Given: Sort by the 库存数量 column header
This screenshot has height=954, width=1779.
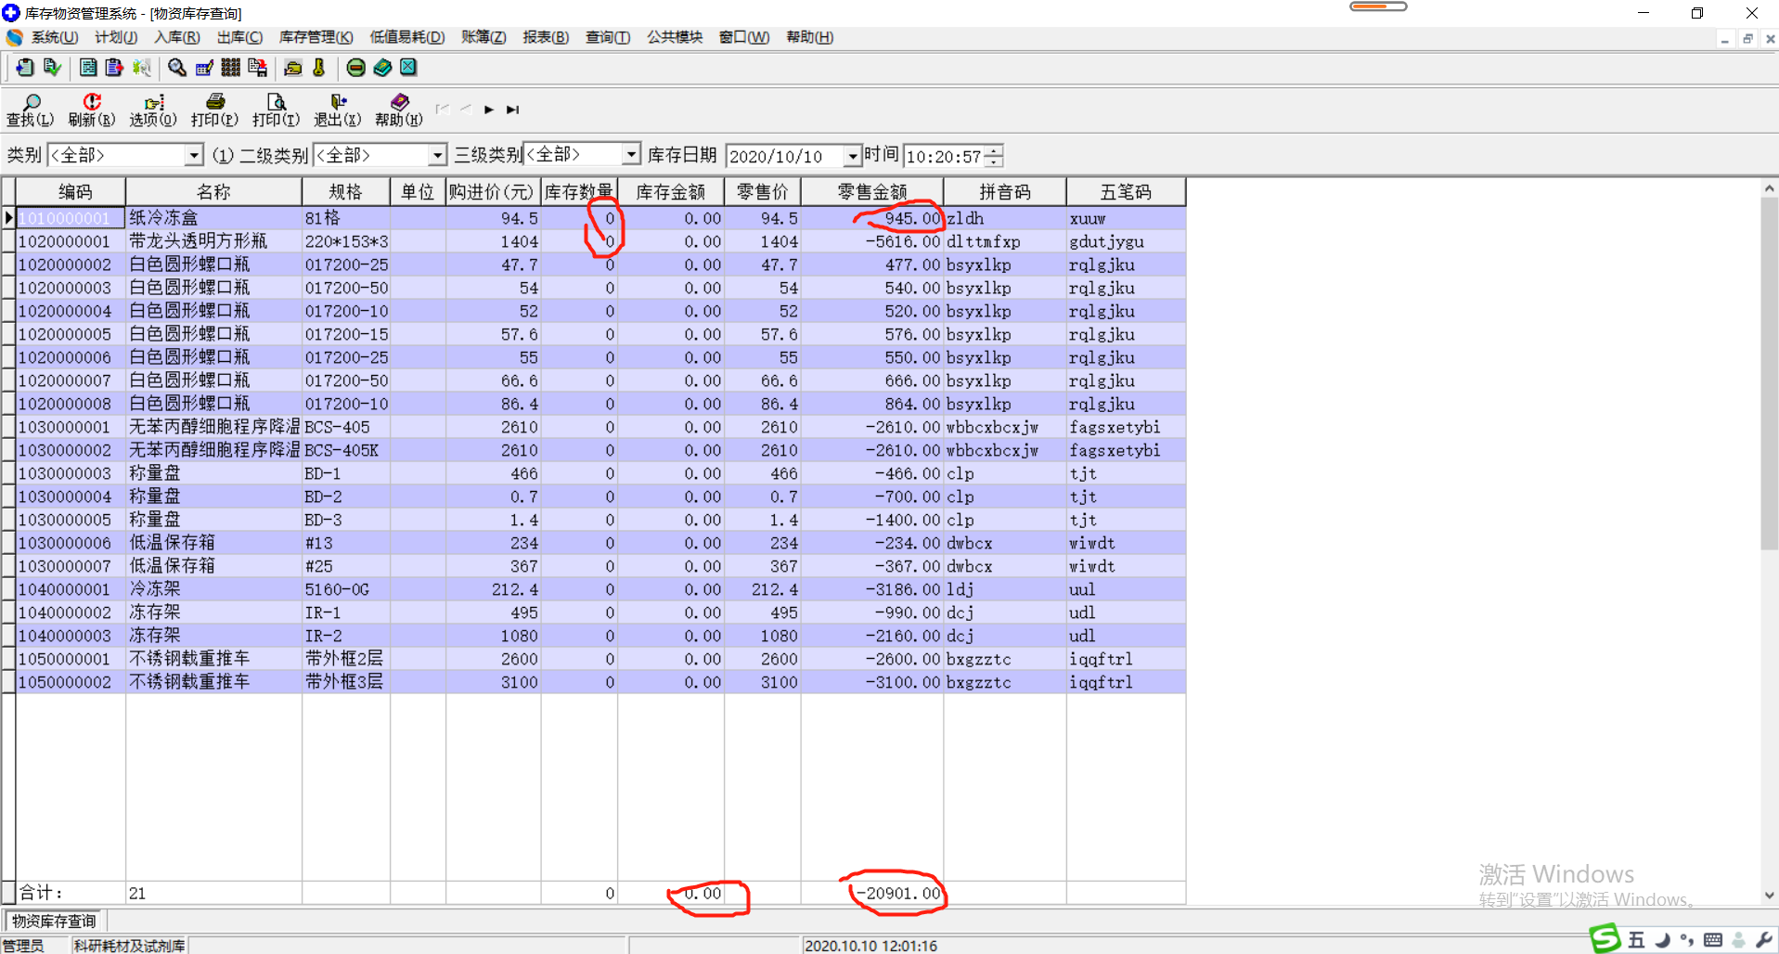Looking at the screenshot, I should coord(578,192).
